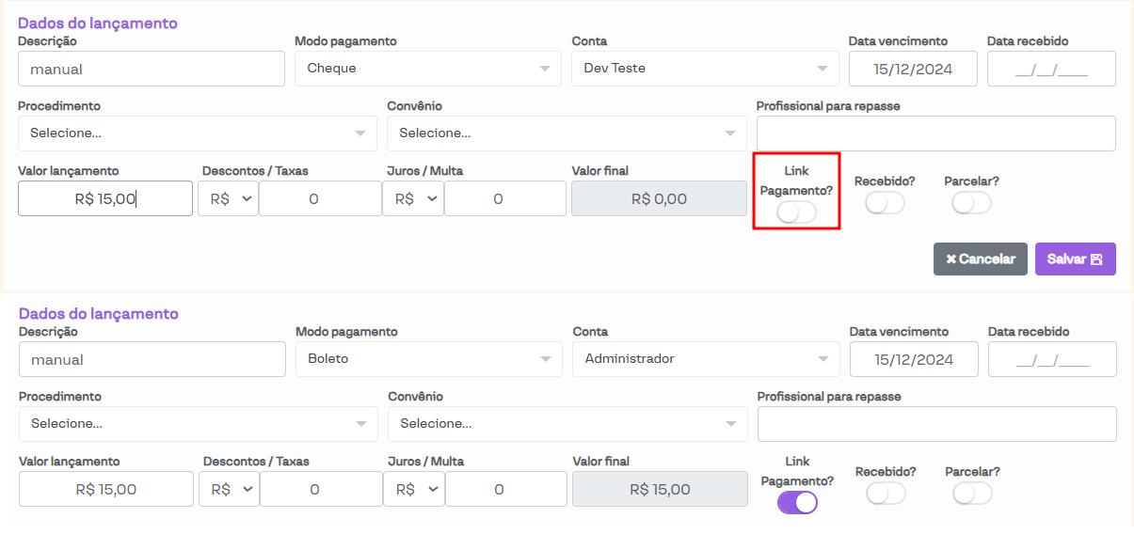Click Descrição field in the Cheque form
Image resolution: width=1134 pixels, height=534 pixels.
pos(151,69)
